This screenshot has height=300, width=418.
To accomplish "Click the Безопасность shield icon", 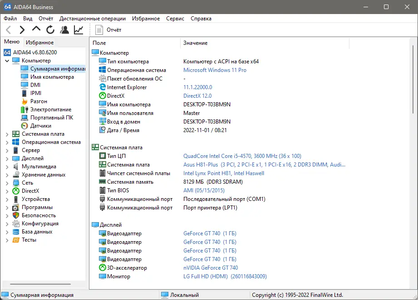I will pyautogui.click(x=16, y=215).
